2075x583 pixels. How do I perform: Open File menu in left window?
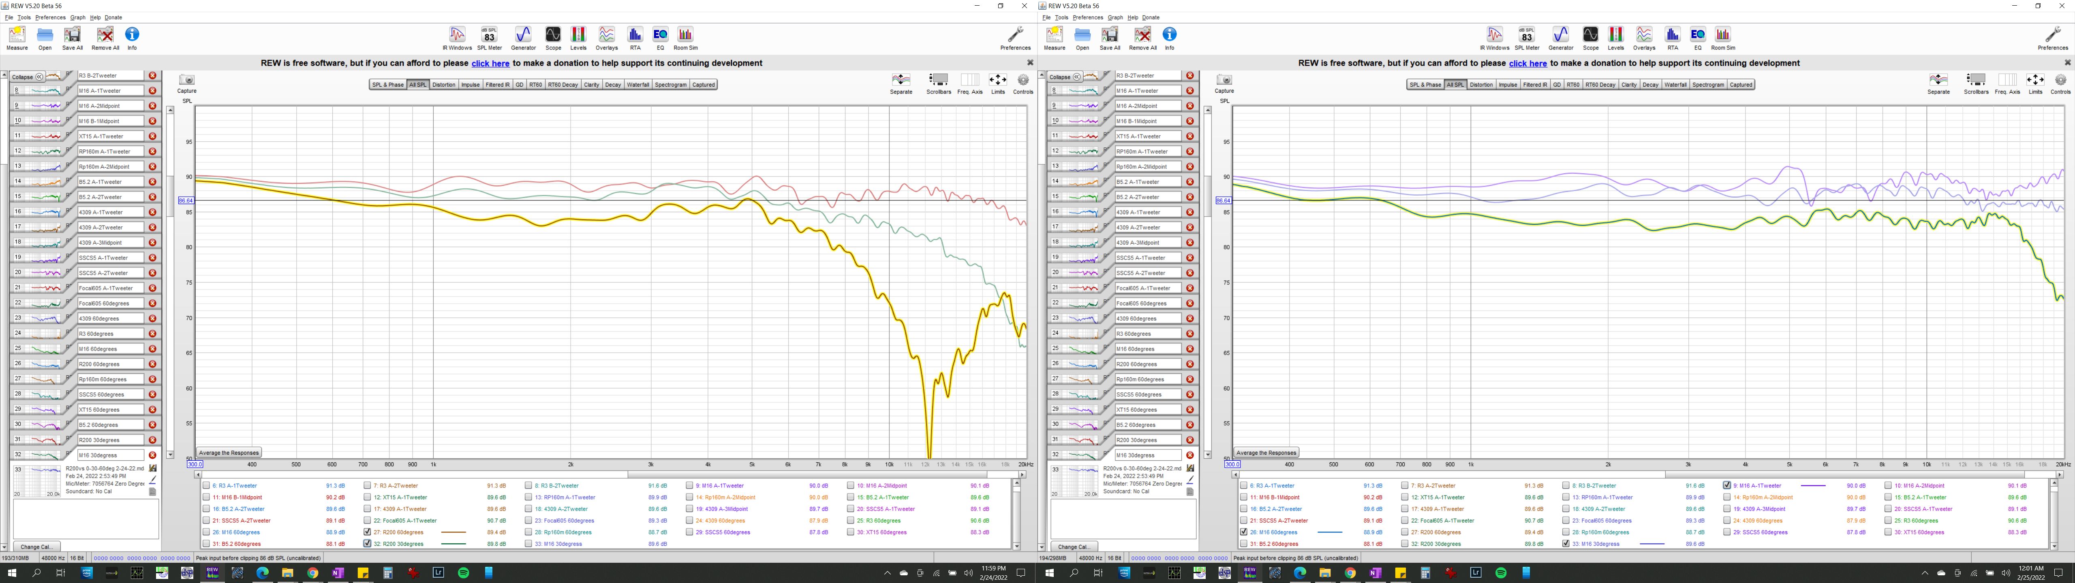pyautogui.click(x=9, y=17)
